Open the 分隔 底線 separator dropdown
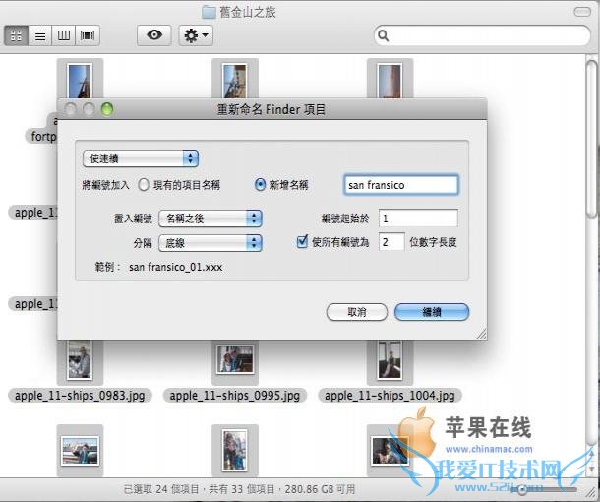 210,243
